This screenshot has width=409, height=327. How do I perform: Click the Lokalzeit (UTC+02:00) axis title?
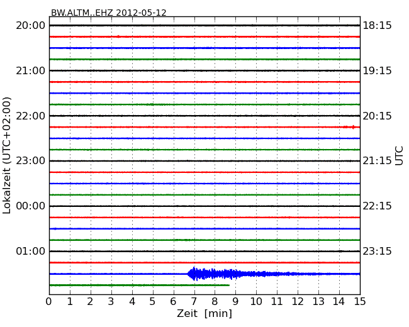click(x=7, y=155)
